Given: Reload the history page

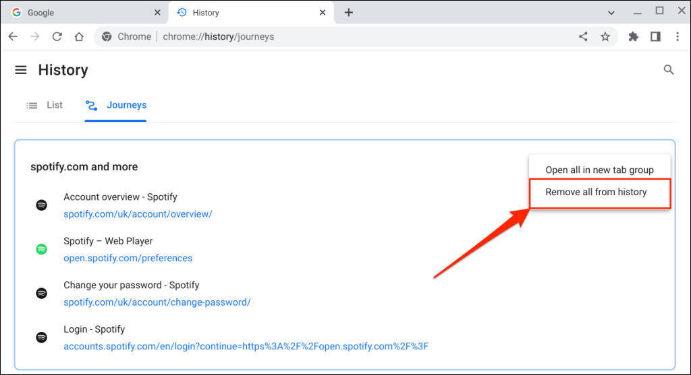Looking at the screenshot, I should tap(57, 36).
